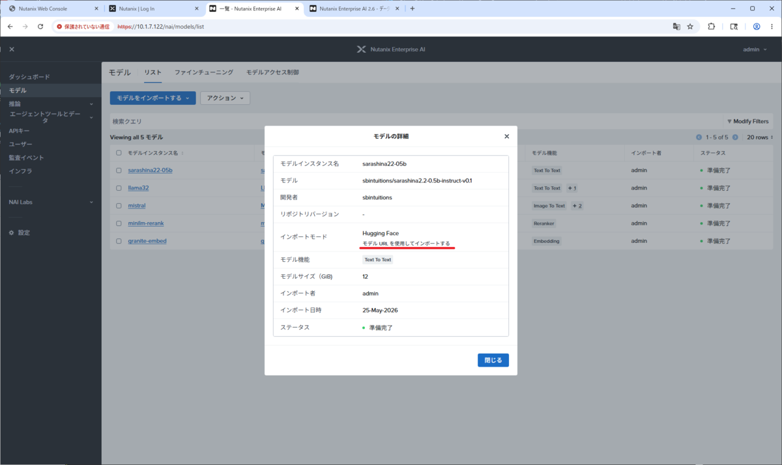Click the Image To Text tag
This screenshot has height=465, width=782.
549,206
